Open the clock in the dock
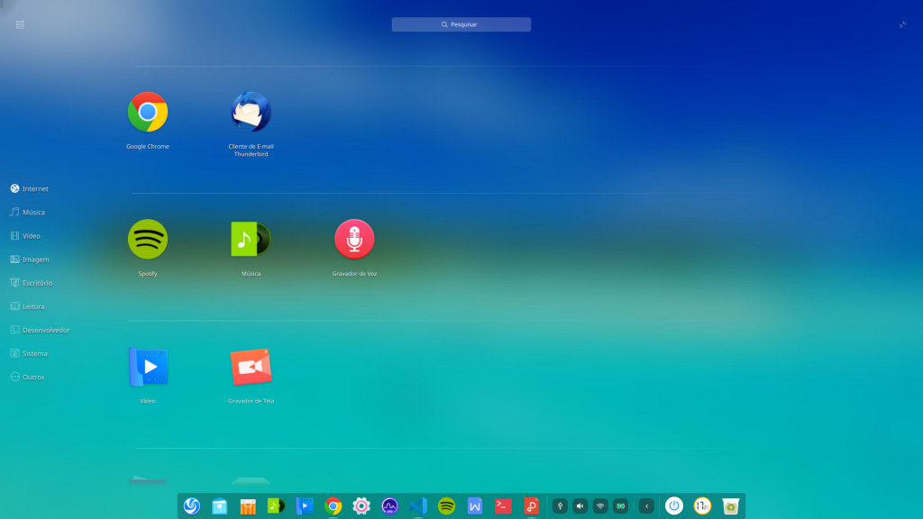 point(702,506)
